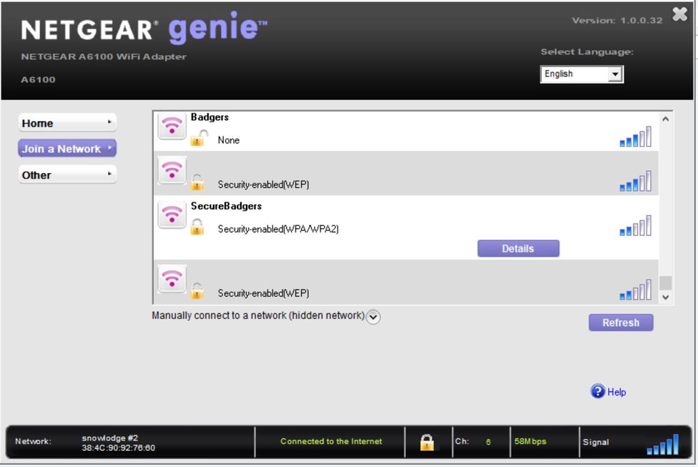
Task: Select the Join a Network menu
Action: point(67,149)
